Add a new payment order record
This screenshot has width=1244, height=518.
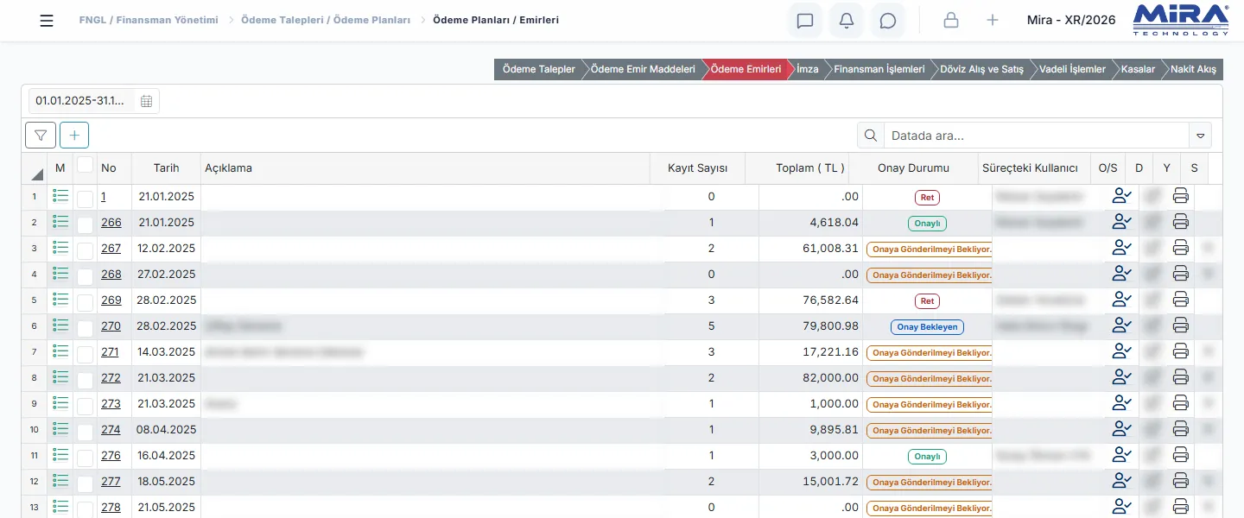click(74, 135)
